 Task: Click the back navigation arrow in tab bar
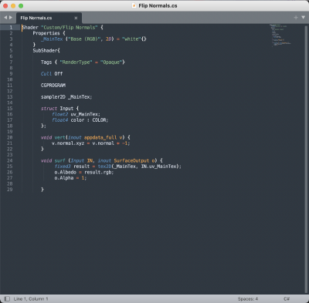click(5, 18)
